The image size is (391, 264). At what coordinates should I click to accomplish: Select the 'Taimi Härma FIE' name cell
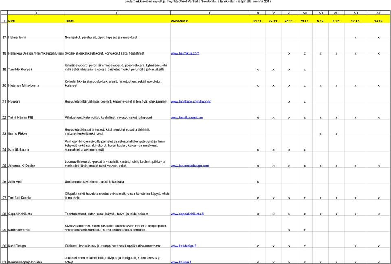tap(36, 111)
